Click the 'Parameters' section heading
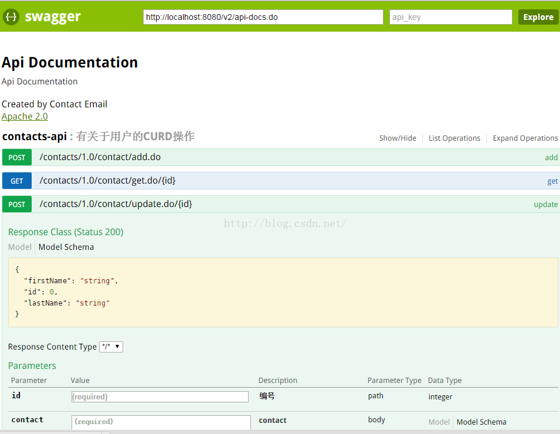Image resolution: width=560 pixels, height=434 pixels. tap(32, 366)
